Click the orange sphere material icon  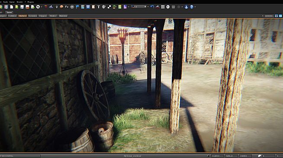click(61, 7)
